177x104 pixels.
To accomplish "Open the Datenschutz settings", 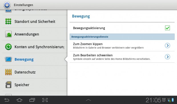I will click(35, 72).
